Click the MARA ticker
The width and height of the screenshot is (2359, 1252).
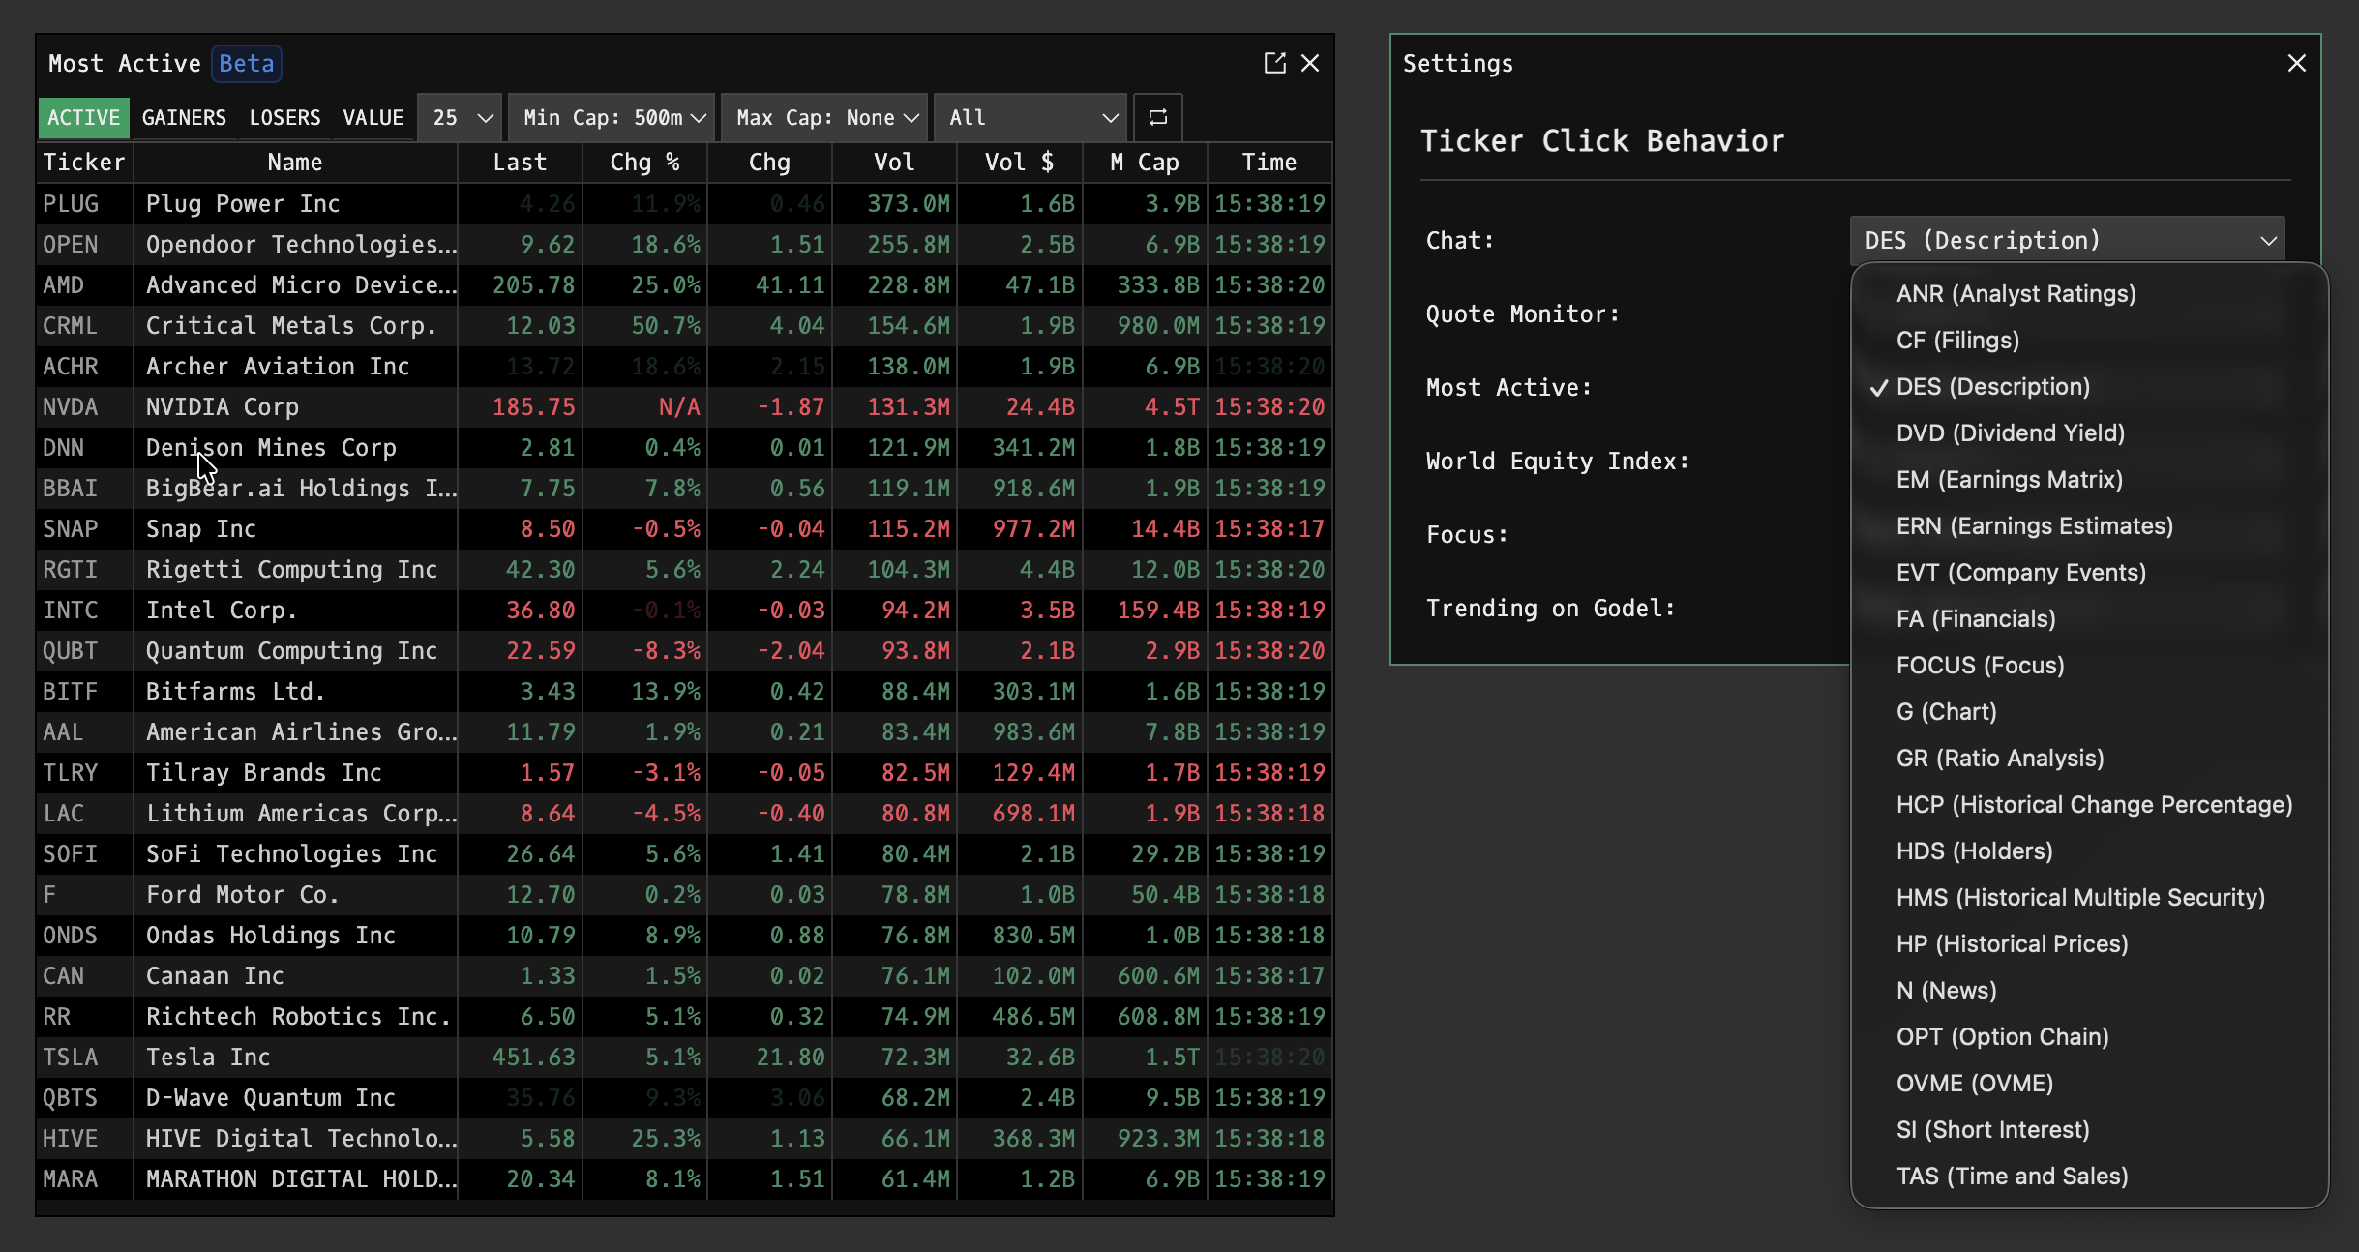coord(71,1178)
